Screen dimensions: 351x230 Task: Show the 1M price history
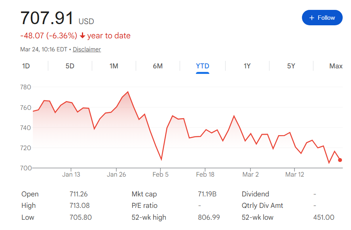(114, 66)
